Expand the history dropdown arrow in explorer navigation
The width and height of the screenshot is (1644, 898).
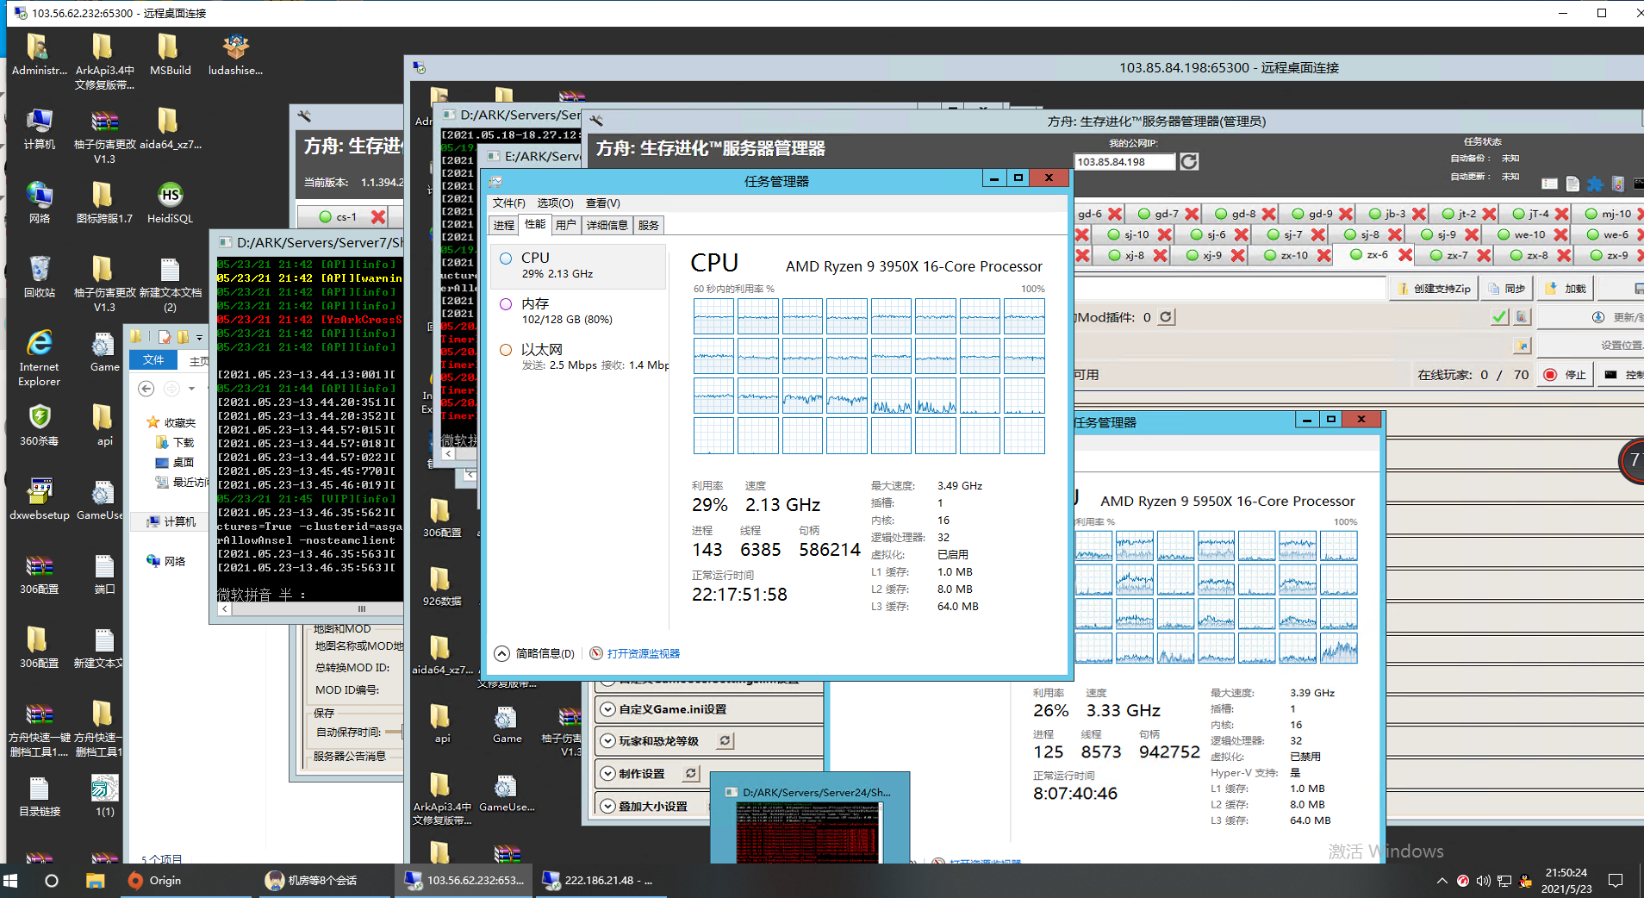191,389
